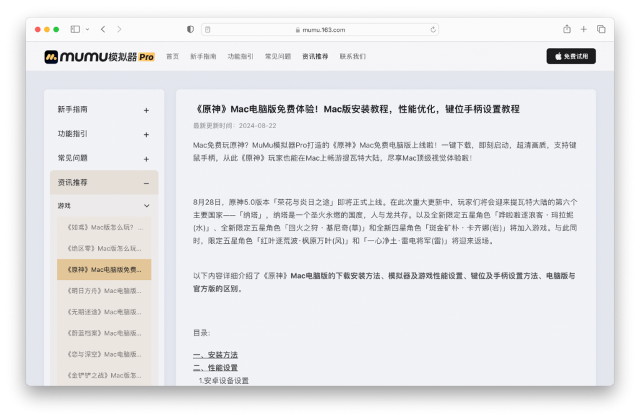The height and width of the screenshot is (420, 640).
Task: Close the Safari window with red button
Action: pos(37,29)
